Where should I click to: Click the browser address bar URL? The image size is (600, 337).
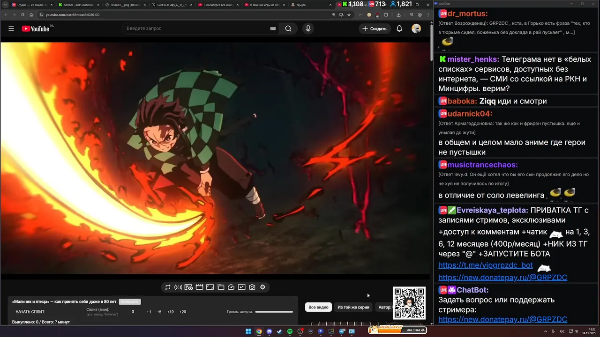[x=73, y=15]
